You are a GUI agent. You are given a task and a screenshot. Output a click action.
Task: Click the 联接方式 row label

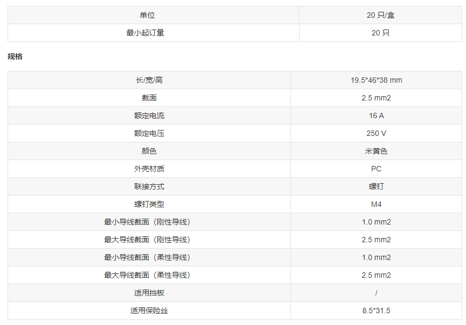[x=149, y=186]
